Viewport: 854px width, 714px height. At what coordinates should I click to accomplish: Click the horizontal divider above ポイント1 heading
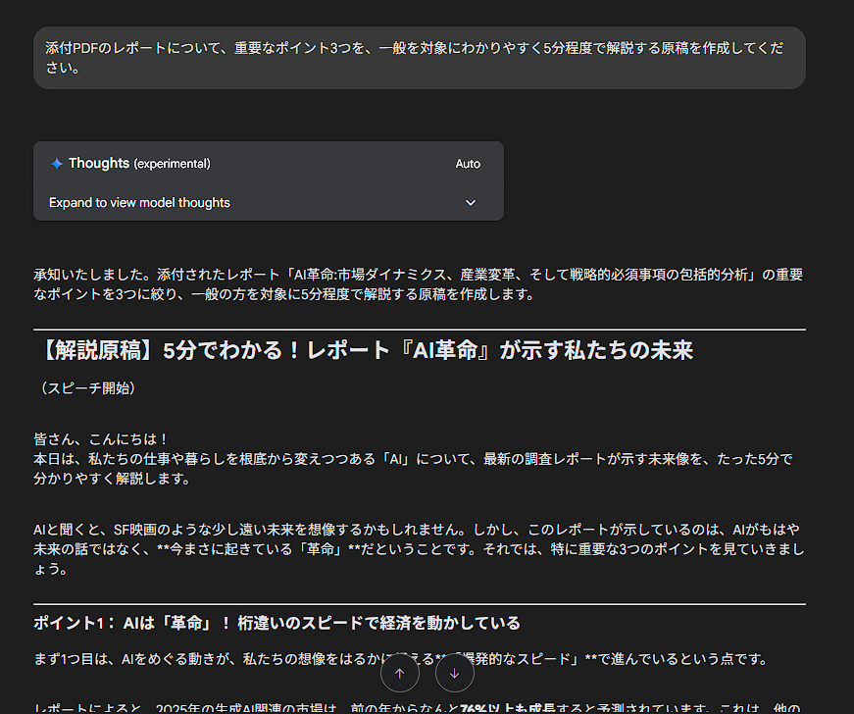[419, 604]
